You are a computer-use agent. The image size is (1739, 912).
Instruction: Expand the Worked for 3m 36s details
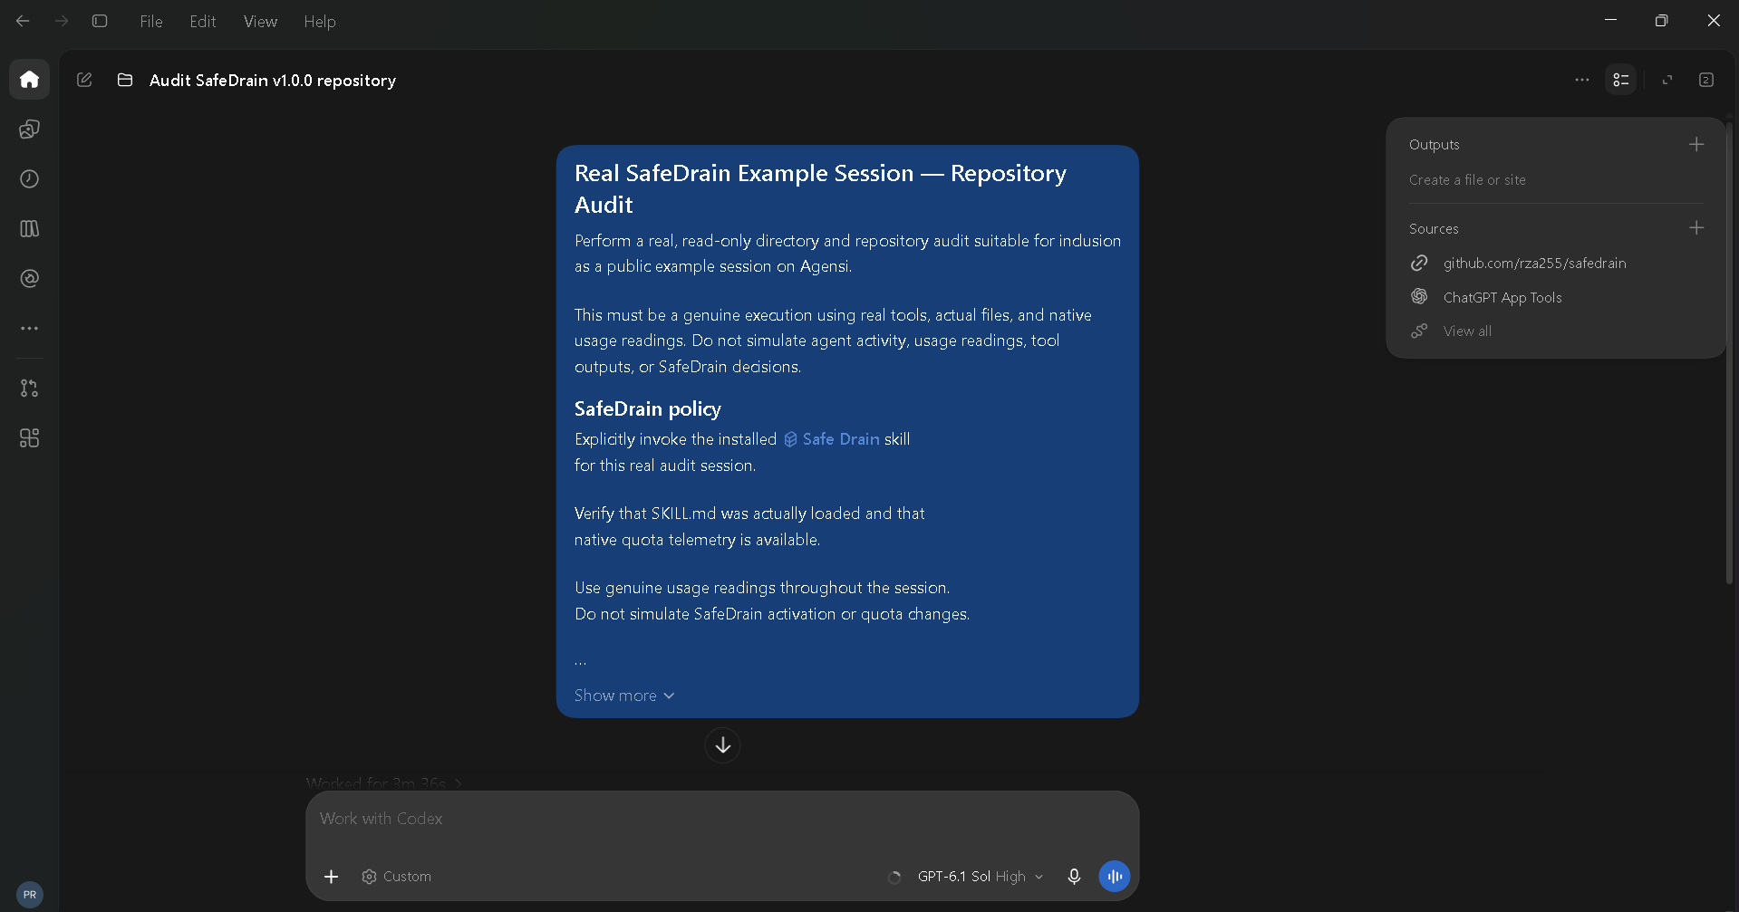384,783
